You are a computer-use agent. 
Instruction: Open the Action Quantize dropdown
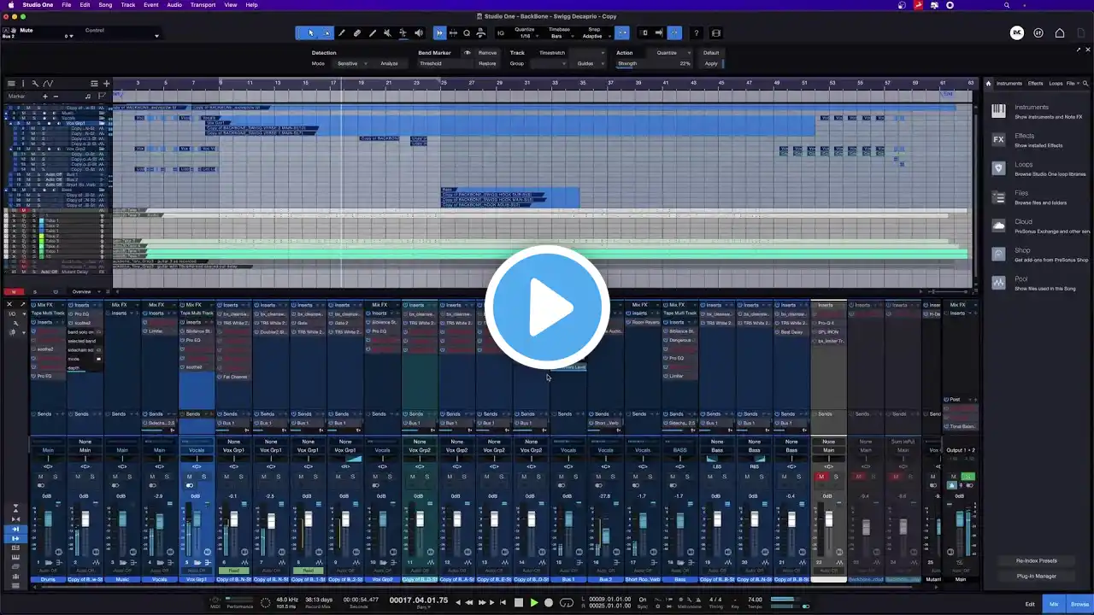(671, 53)
